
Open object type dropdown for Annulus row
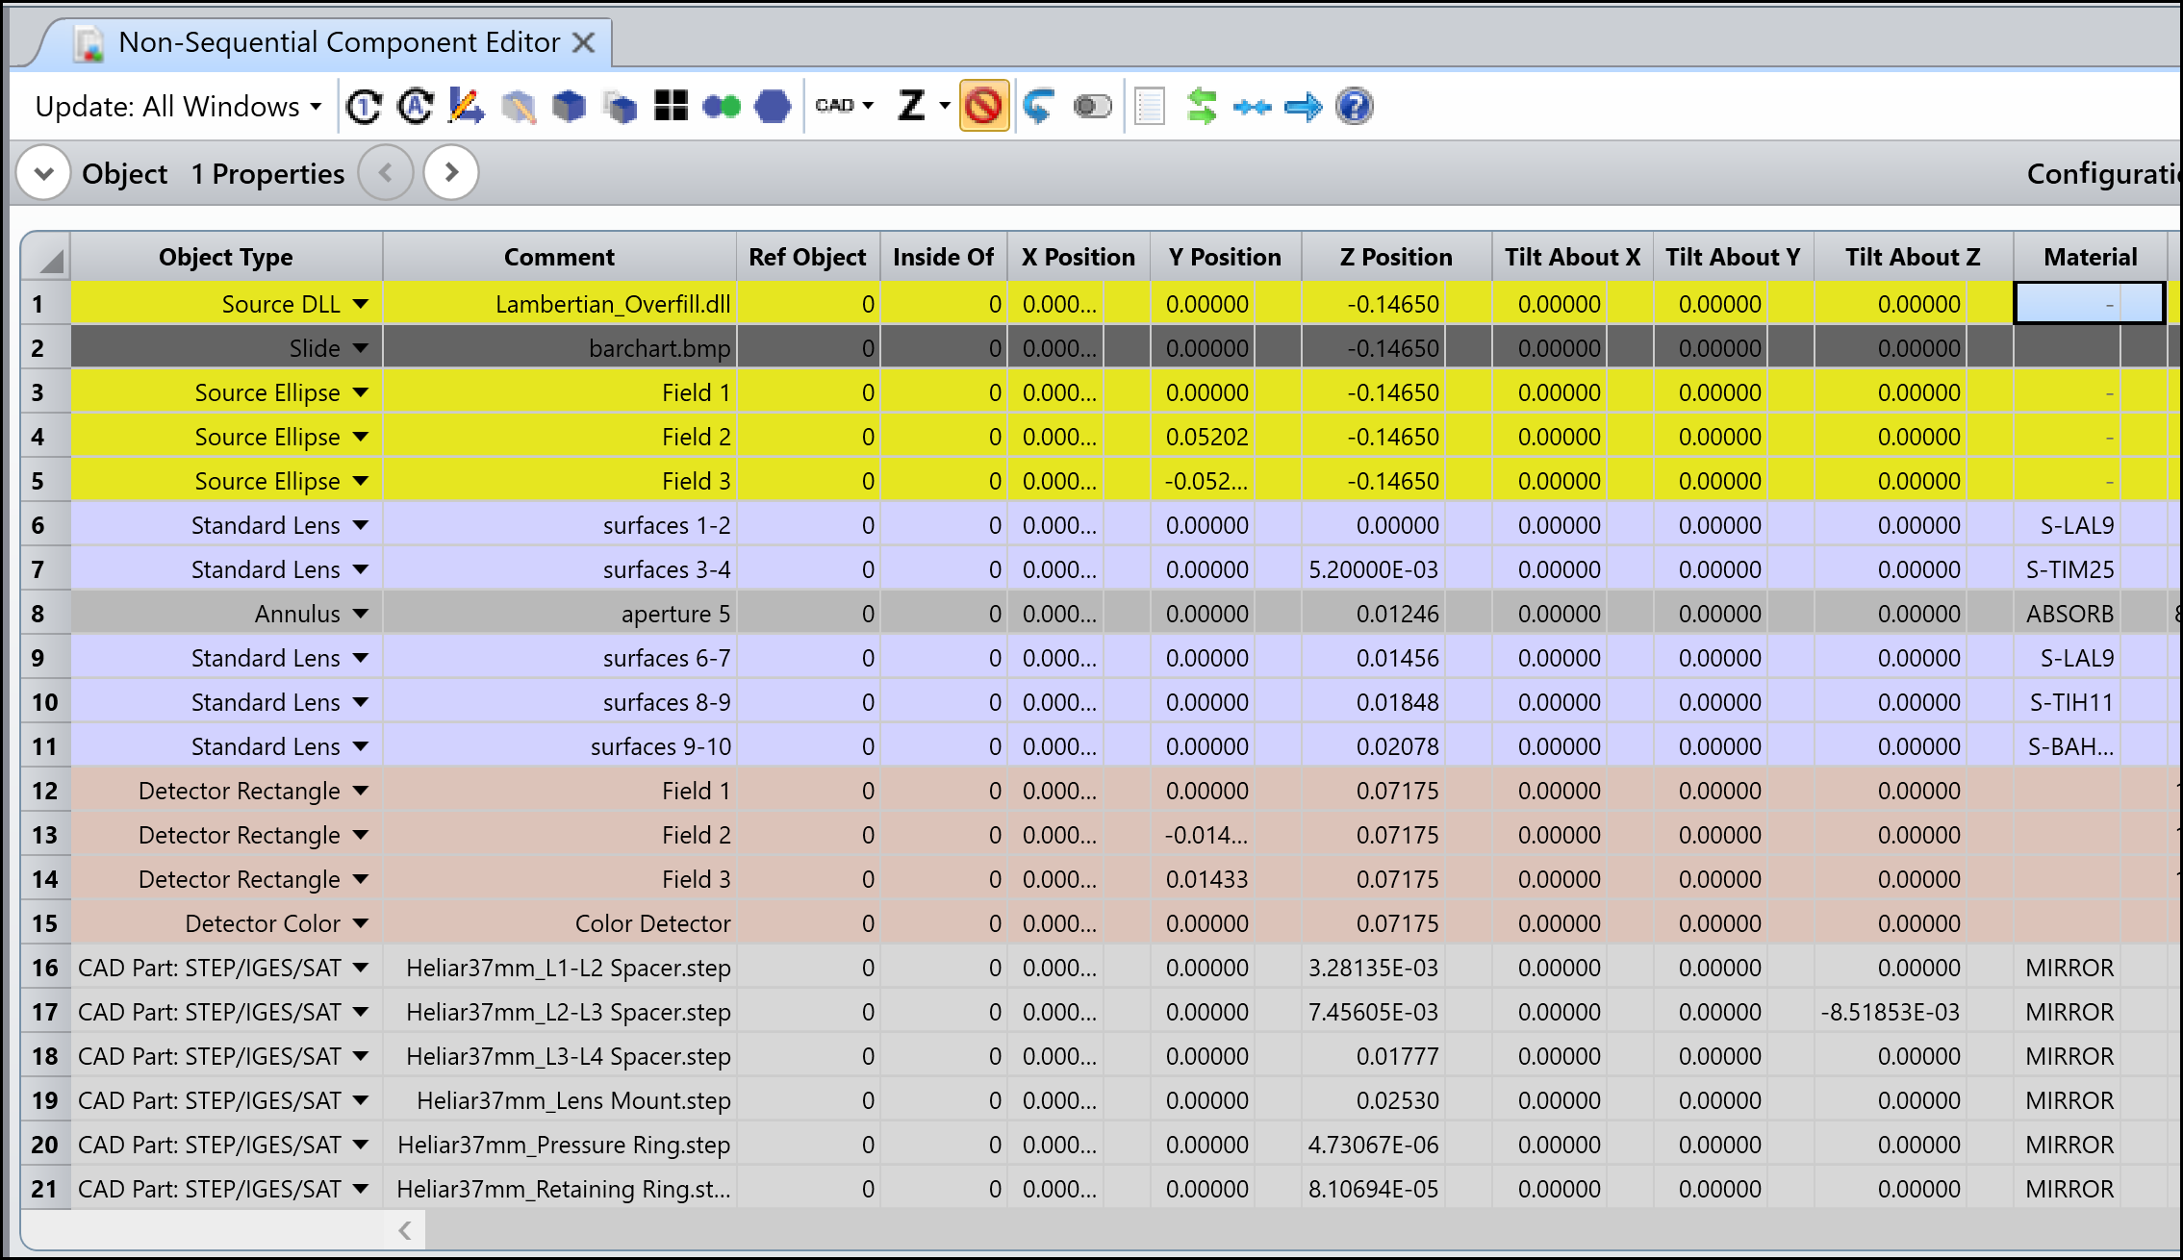(x=361, y=614)
